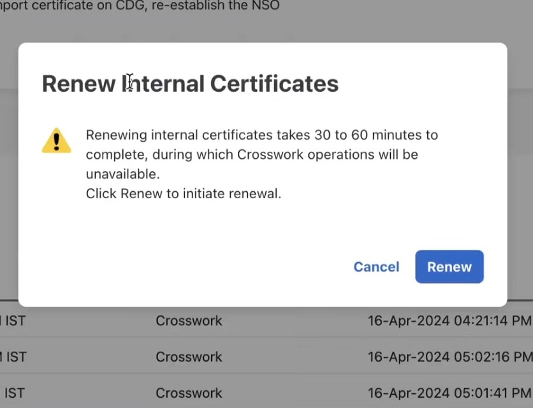Click the "30 to 60 minutes" warning text line
Viewport: 533px width, 408px height.
[262, 135]
